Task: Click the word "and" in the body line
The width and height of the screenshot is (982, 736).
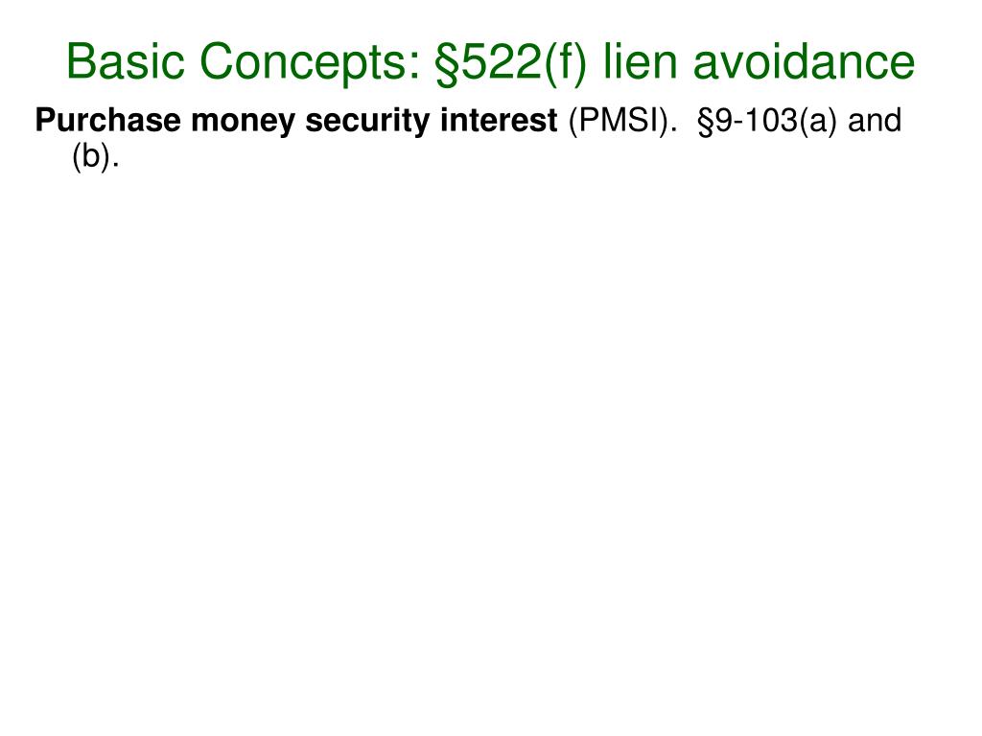Action: pyautogui.click(x=874, y=123)
